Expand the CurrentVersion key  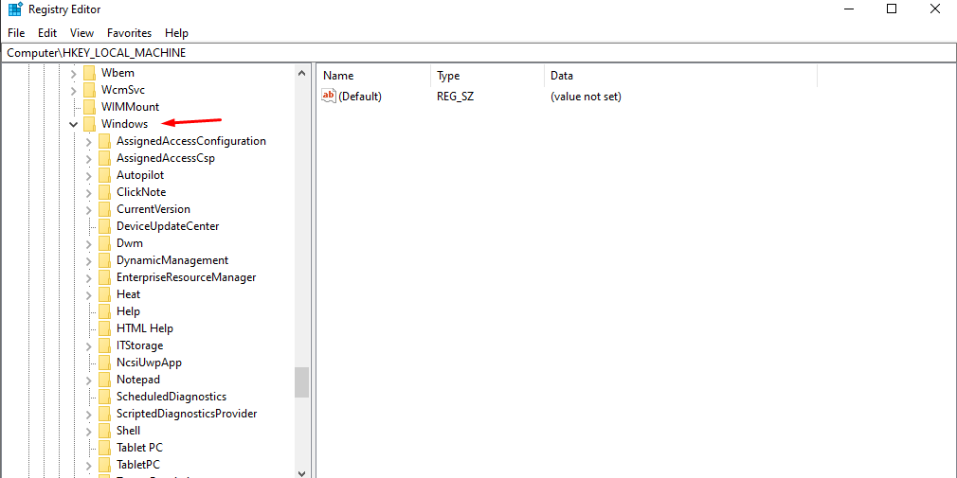pyautogui.click(x=89, y=210)
